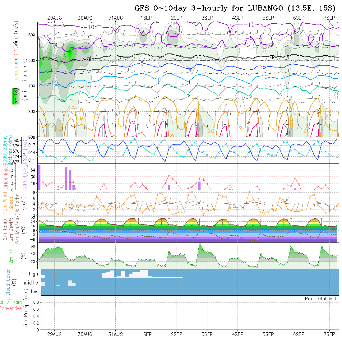
Task: Select the 'SLP (mb)' axis title
Action: pyautogui.click(x=25, y=151)
